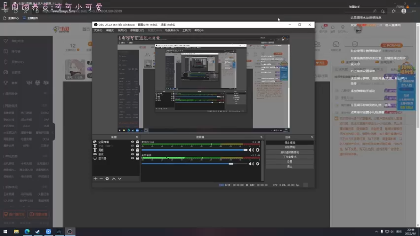Toggle visibility eye of 游戏 source

coord(132,154)
